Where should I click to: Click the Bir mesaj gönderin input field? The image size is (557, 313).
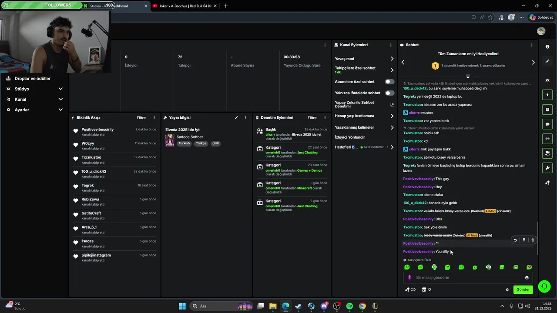coord(468,278)
